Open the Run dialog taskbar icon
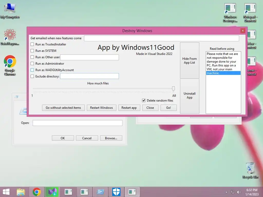263x197 pixels. [x=100, y=192]
